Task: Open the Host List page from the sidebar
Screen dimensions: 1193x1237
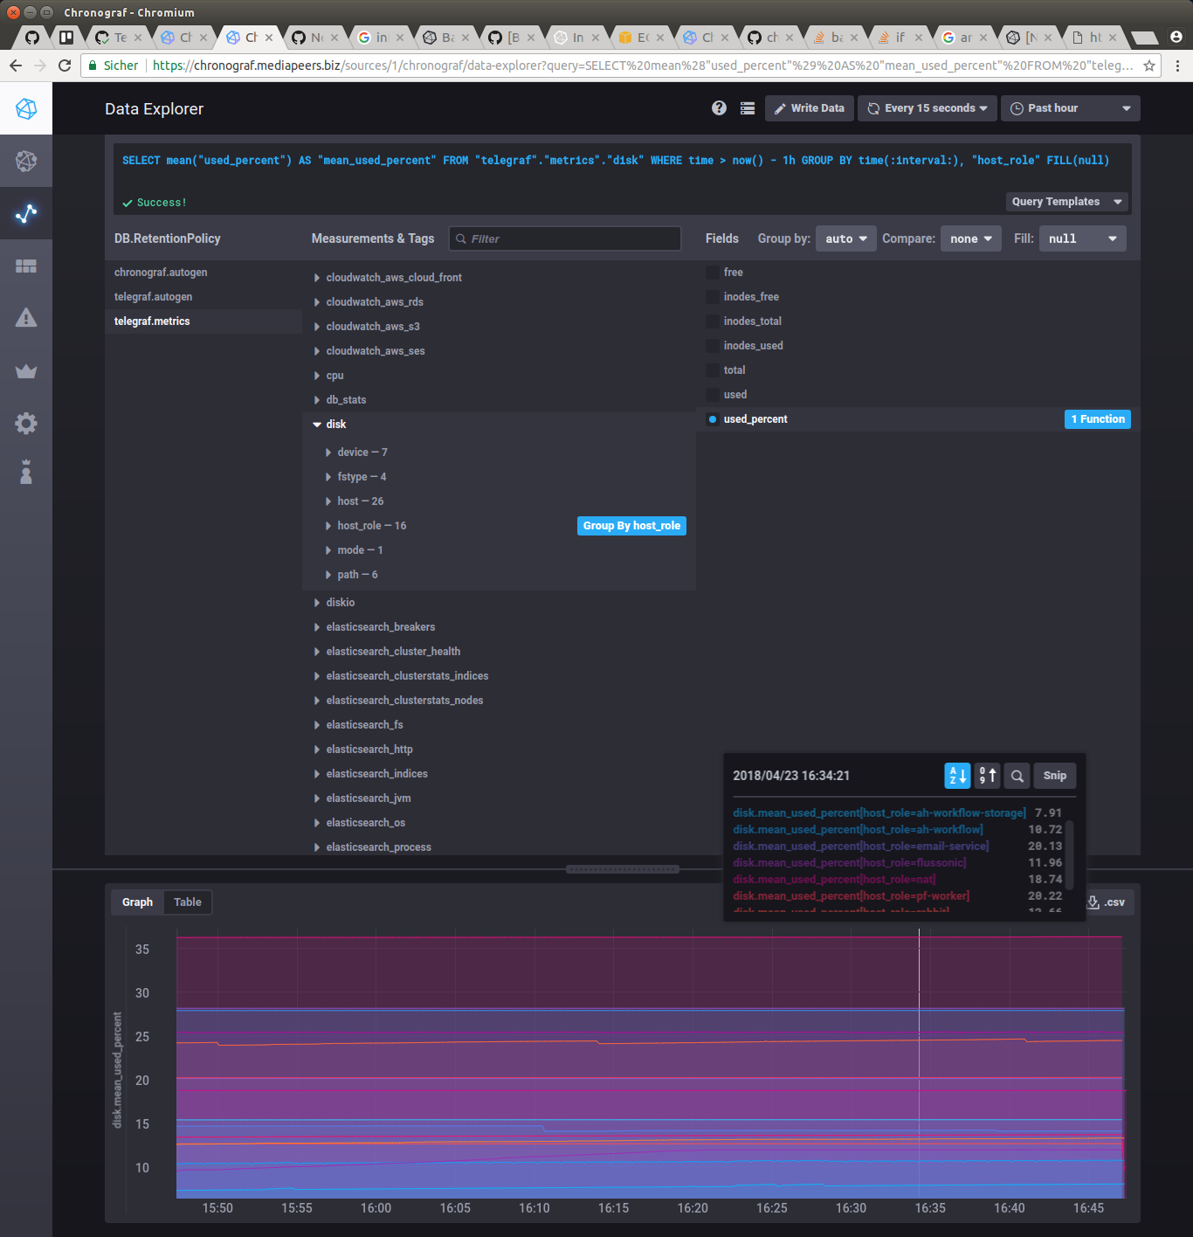Action: [x=26, y=161]
